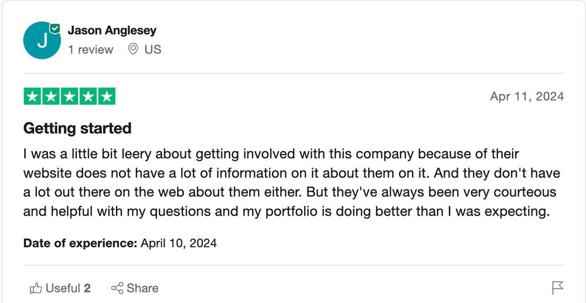586x303 pixels.
Task: Flag this review using the flag icon
Action: [x=557, y=288]
